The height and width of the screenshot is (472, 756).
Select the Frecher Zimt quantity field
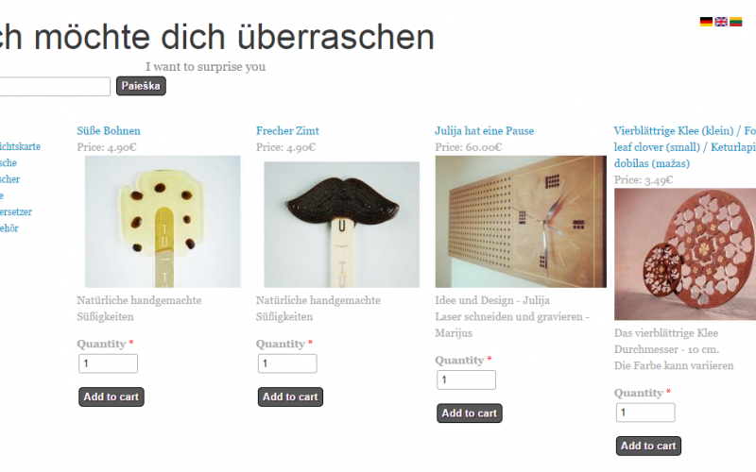287,363
